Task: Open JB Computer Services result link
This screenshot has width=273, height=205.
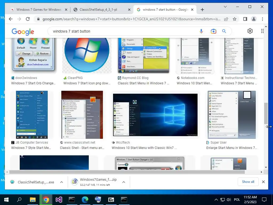Action: click(x=31, y=148)
